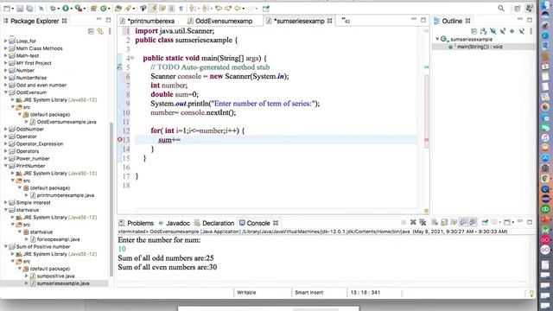This screenshot has height=311, width=553.
Task: Click Collapse All icon in Outline
Action: [474, 31]
